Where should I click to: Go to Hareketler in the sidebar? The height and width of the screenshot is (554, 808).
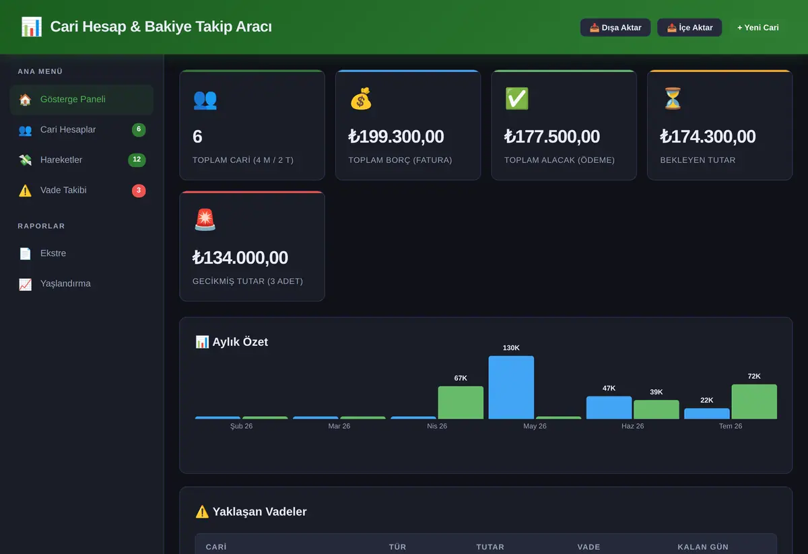81,160
